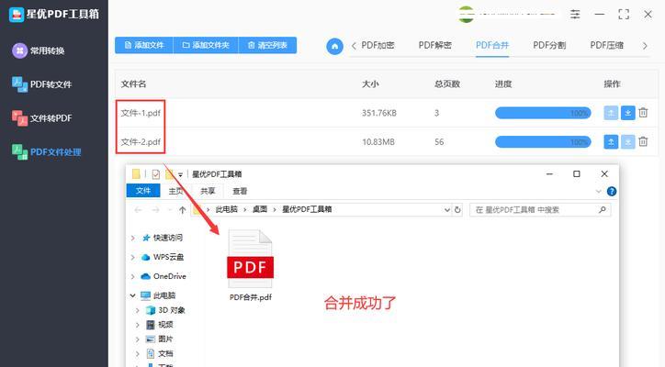Expand the OneDrive tree node
Image resolution: width=665 pixels, height=367 pixels.
[x=133, y=276]
